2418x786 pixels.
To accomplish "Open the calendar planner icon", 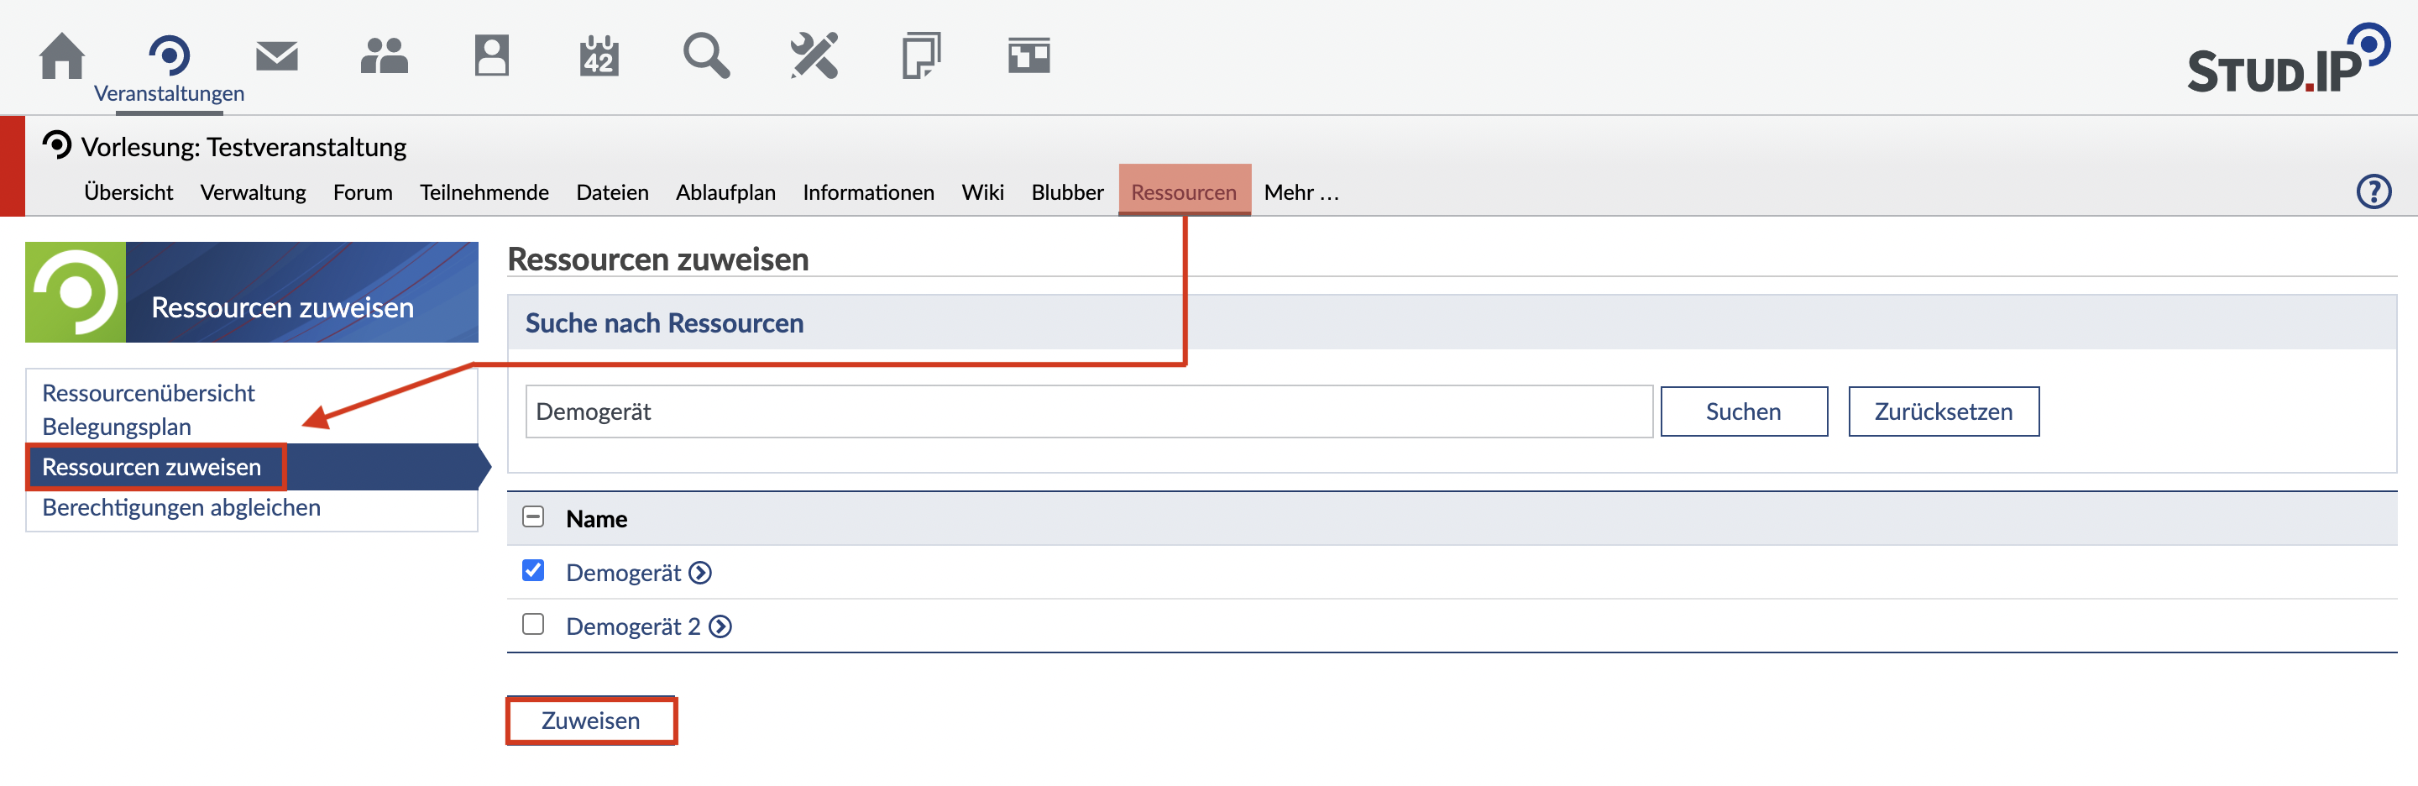I will point(599,55).
